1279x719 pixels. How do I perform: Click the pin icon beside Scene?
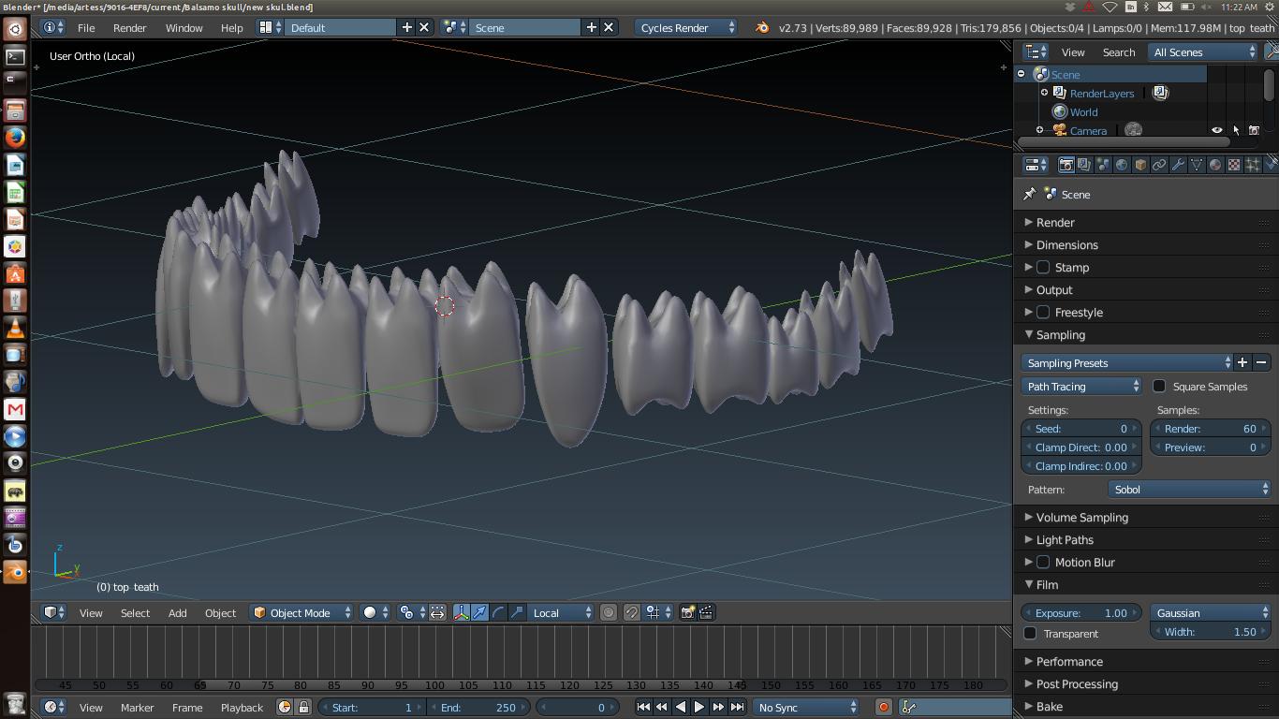tap(1029, 194)
